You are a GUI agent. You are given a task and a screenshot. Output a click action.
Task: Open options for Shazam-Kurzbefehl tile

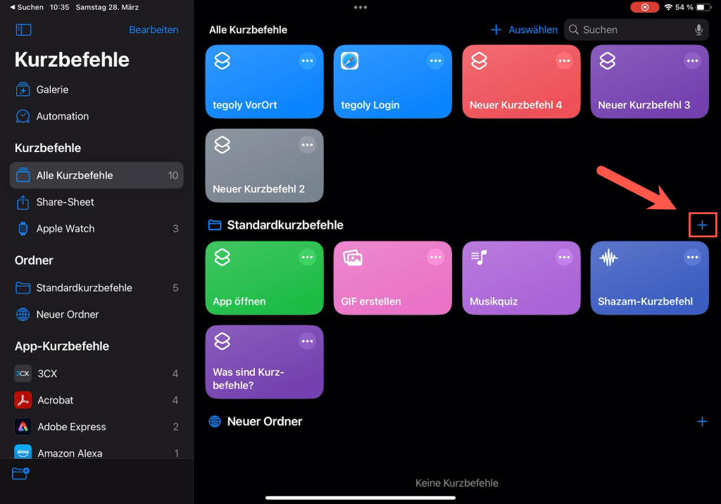(x=693, y=258)
